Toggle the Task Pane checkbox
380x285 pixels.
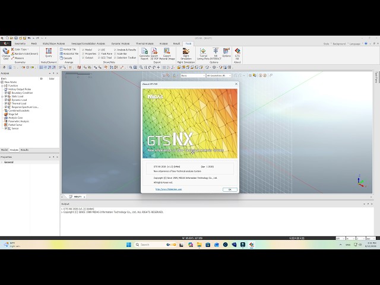click(99, 53)
